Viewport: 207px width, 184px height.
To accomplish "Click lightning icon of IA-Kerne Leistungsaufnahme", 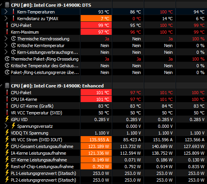I will (7, 153).
